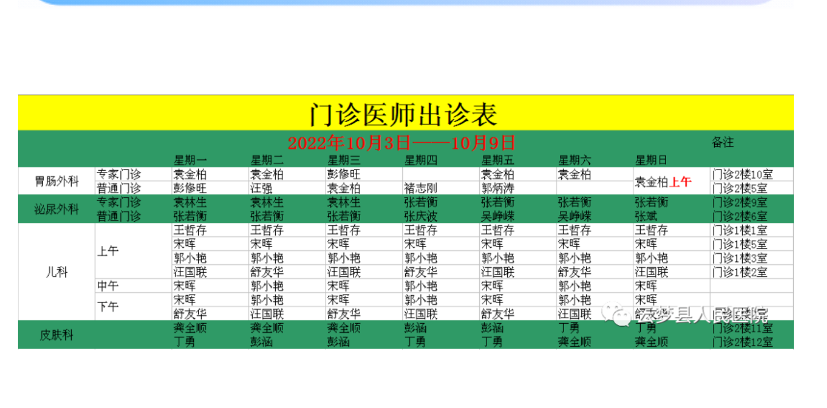Select 中午 row's 宋晖 under 星期一
Image resolution: width=827 pixels, height=408 pixels.
coord(185,286)
